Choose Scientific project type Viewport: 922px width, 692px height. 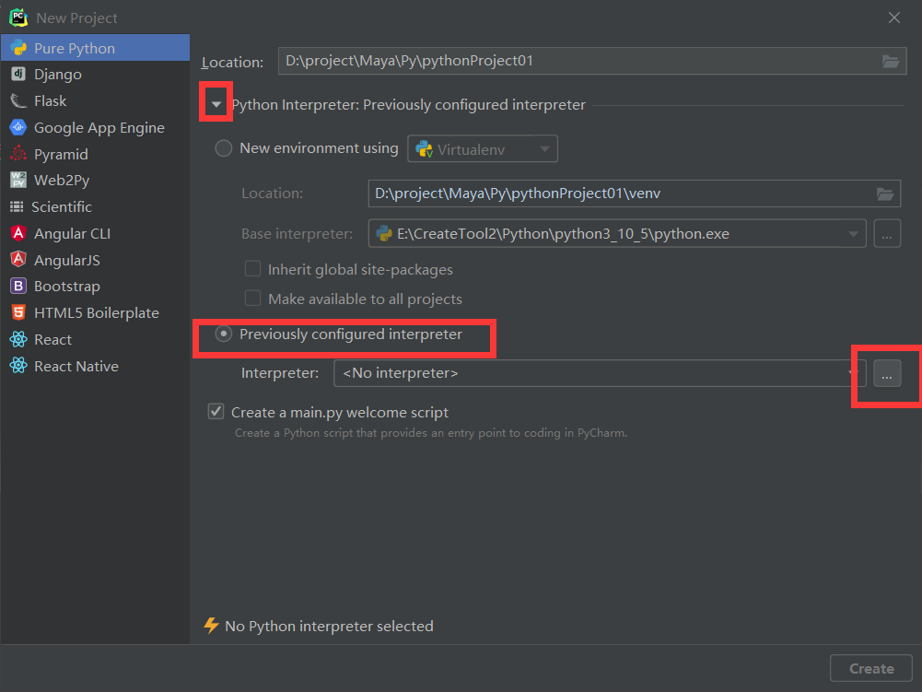62,207
